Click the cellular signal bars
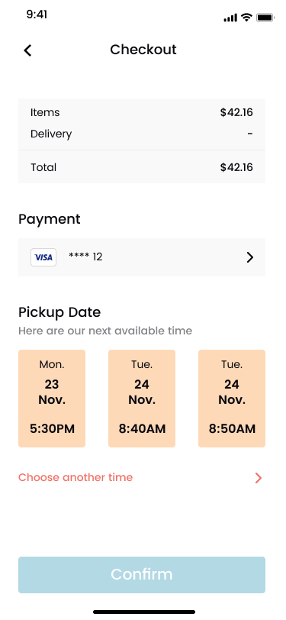 [x=230, y=18]
